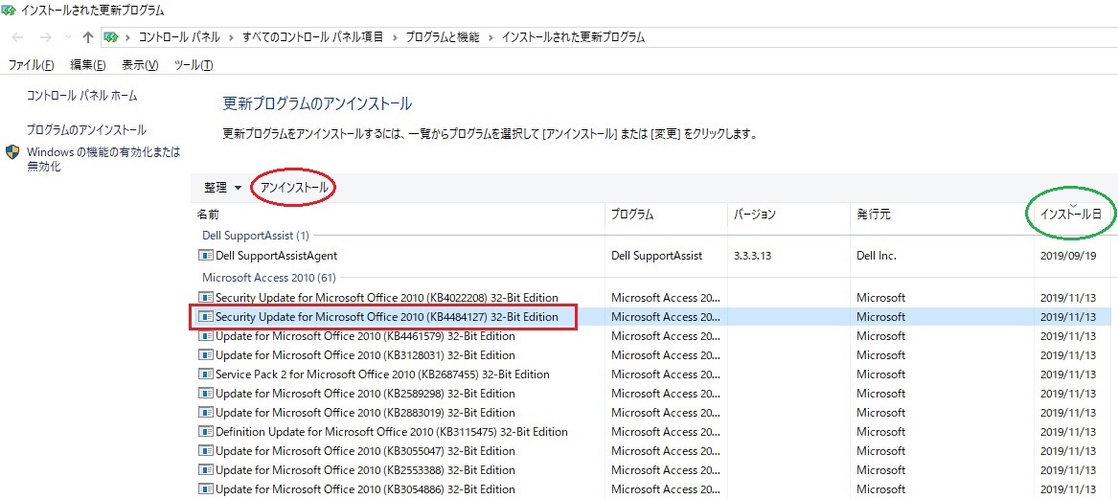This screenshot has width=1118, height=499.
Task: Click the icon beside KB2589298 update
Action: click(x=205, y=394)
